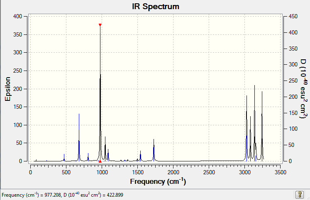
Task: Select the red marker at the baseline of the 977 peak
Action: tap(100, 161)
